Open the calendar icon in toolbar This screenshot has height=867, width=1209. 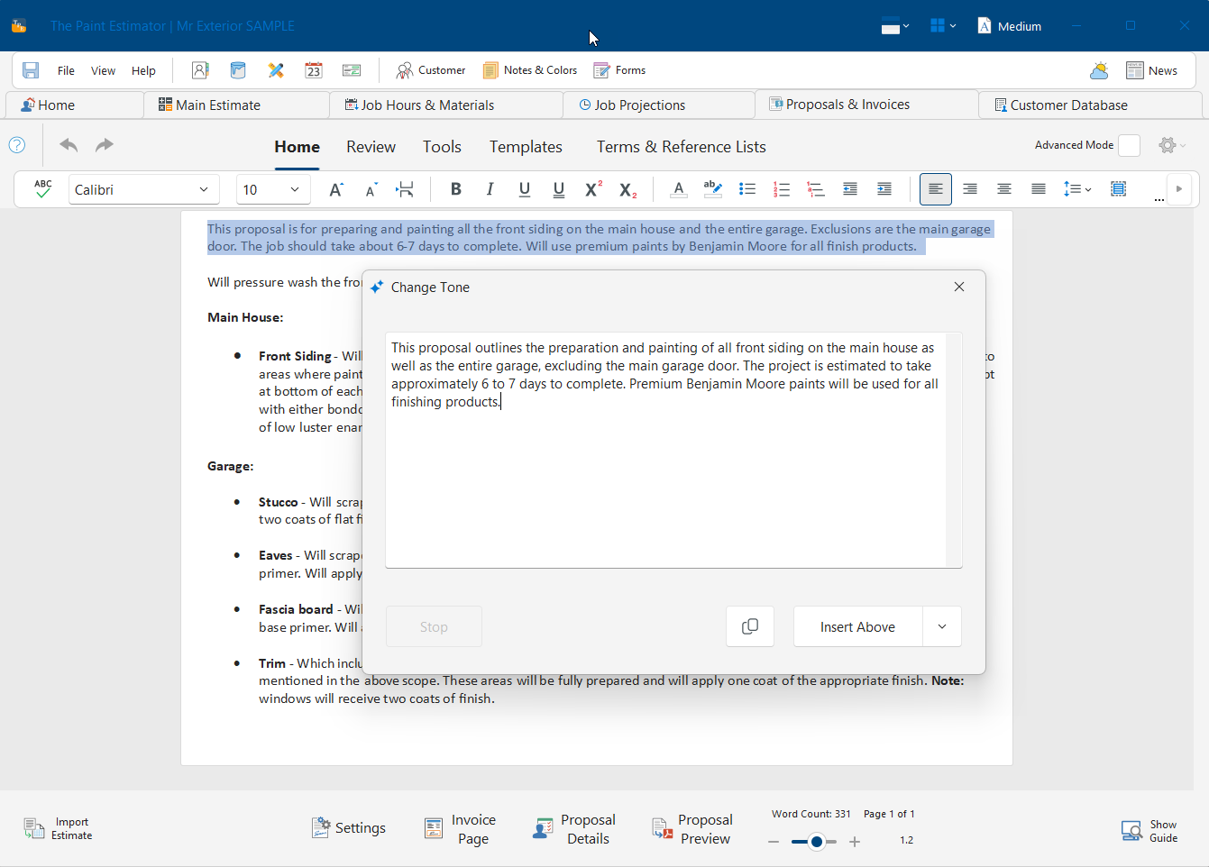click(x=314, y=70)
